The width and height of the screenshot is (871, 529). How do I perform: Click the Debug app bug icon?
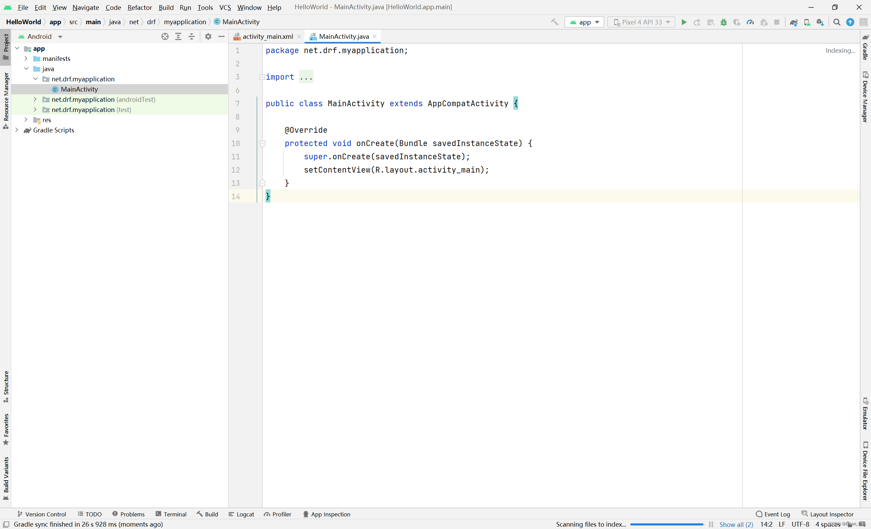tap(723, 22)
